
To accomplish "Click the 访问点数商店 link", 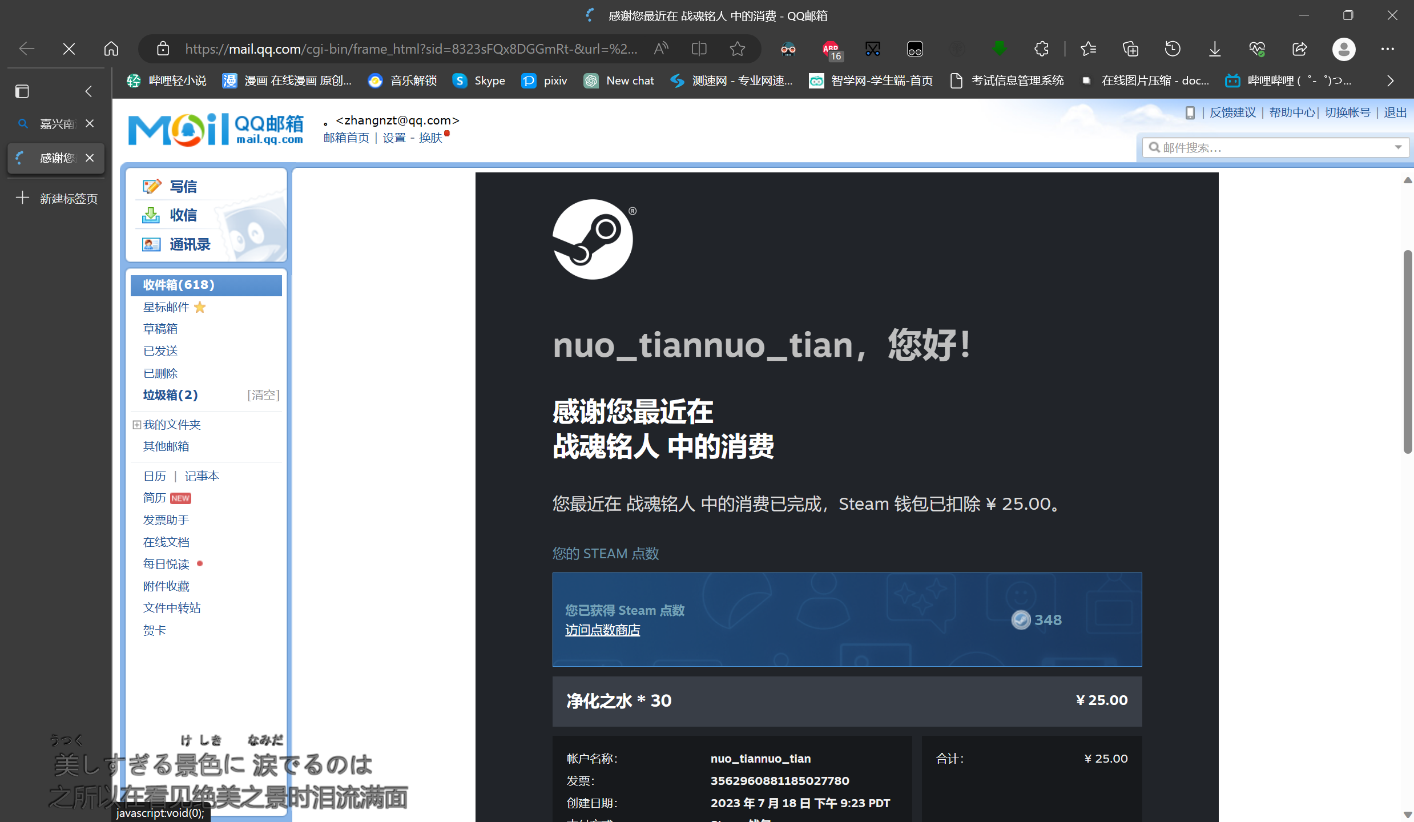I will (602, 630).
